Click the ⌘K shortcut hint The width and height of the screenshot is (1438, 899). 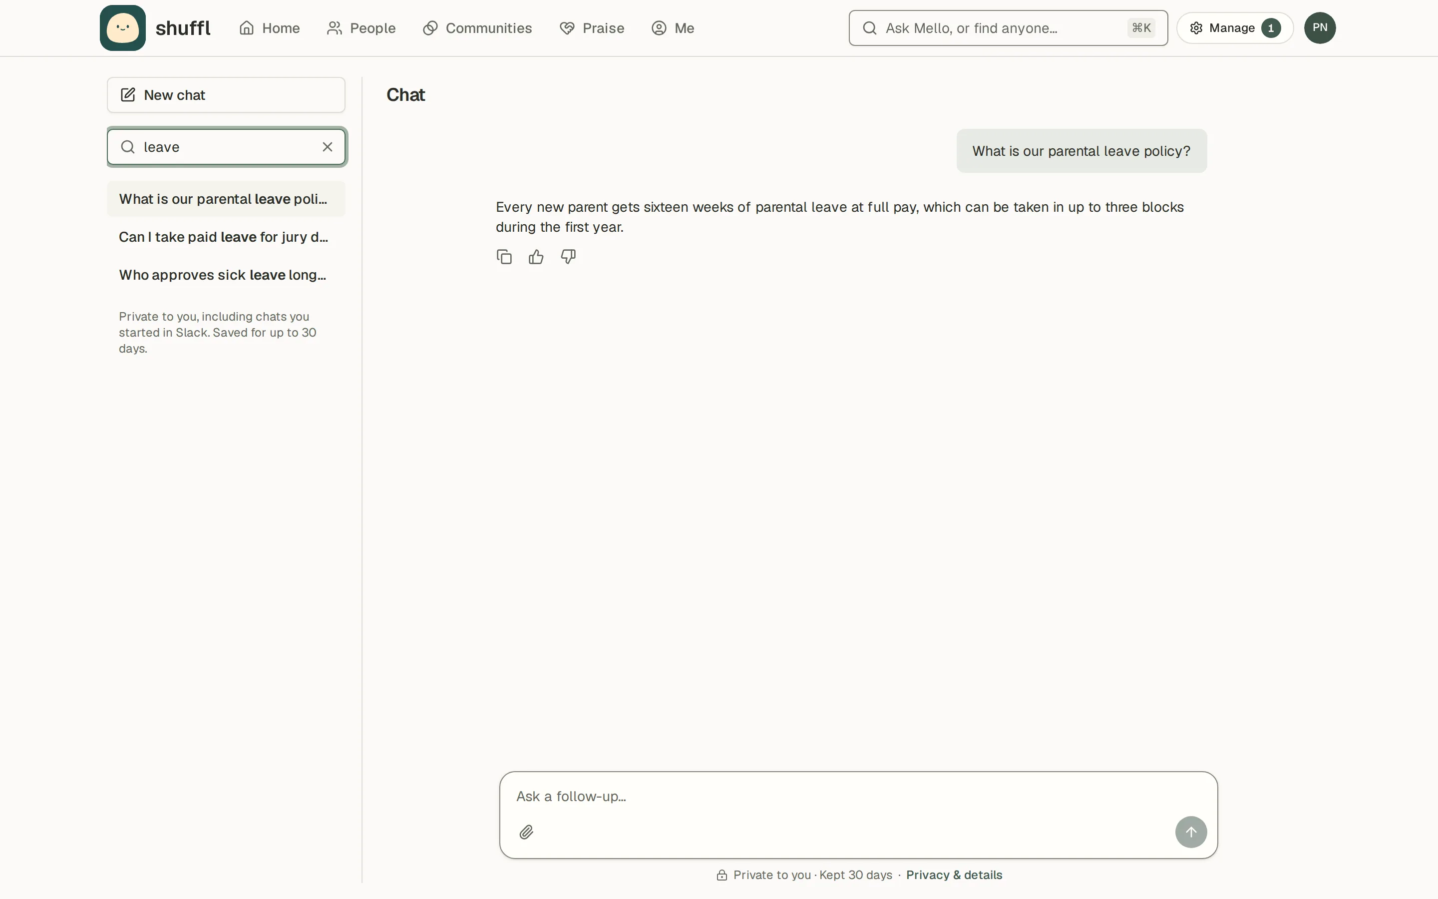click(1141, 28)
